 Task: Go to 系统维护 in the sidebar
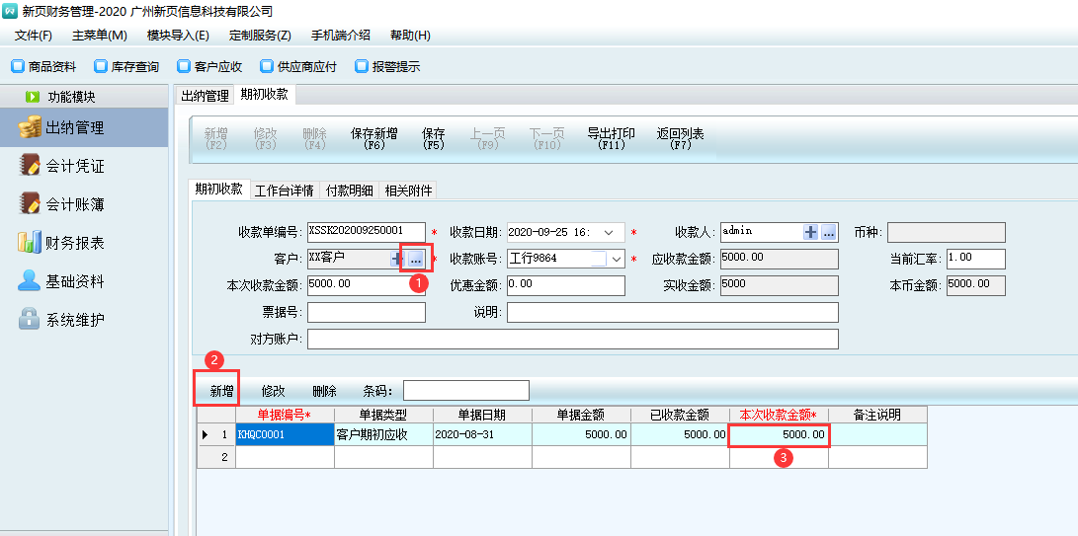74,320
